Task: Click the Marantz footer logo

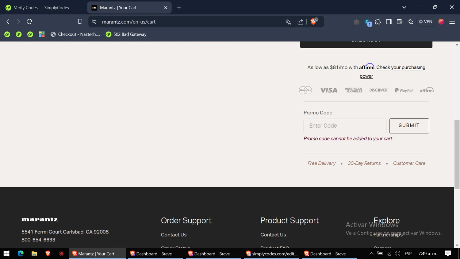Action: [40, 219]
